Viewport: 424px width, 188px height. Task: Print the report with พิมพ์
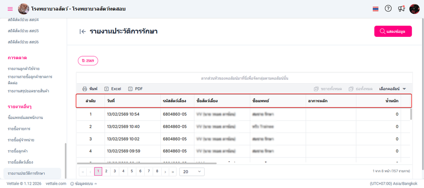pyautogui.click(x=90, y=89)
